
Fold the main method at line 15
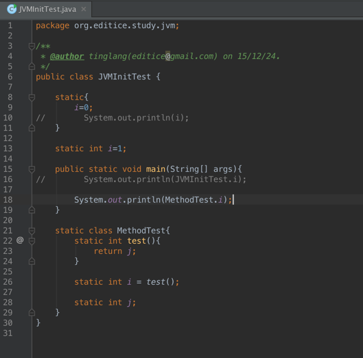pyautogui.click(x=32, y=169)
